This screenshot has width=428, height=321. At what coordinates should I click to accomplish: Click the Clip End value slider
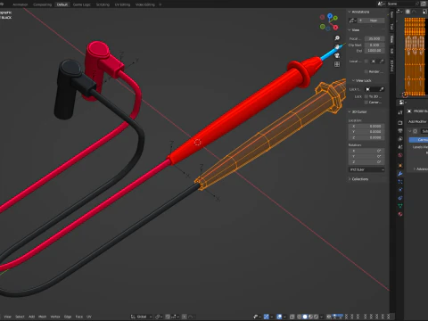374,51
